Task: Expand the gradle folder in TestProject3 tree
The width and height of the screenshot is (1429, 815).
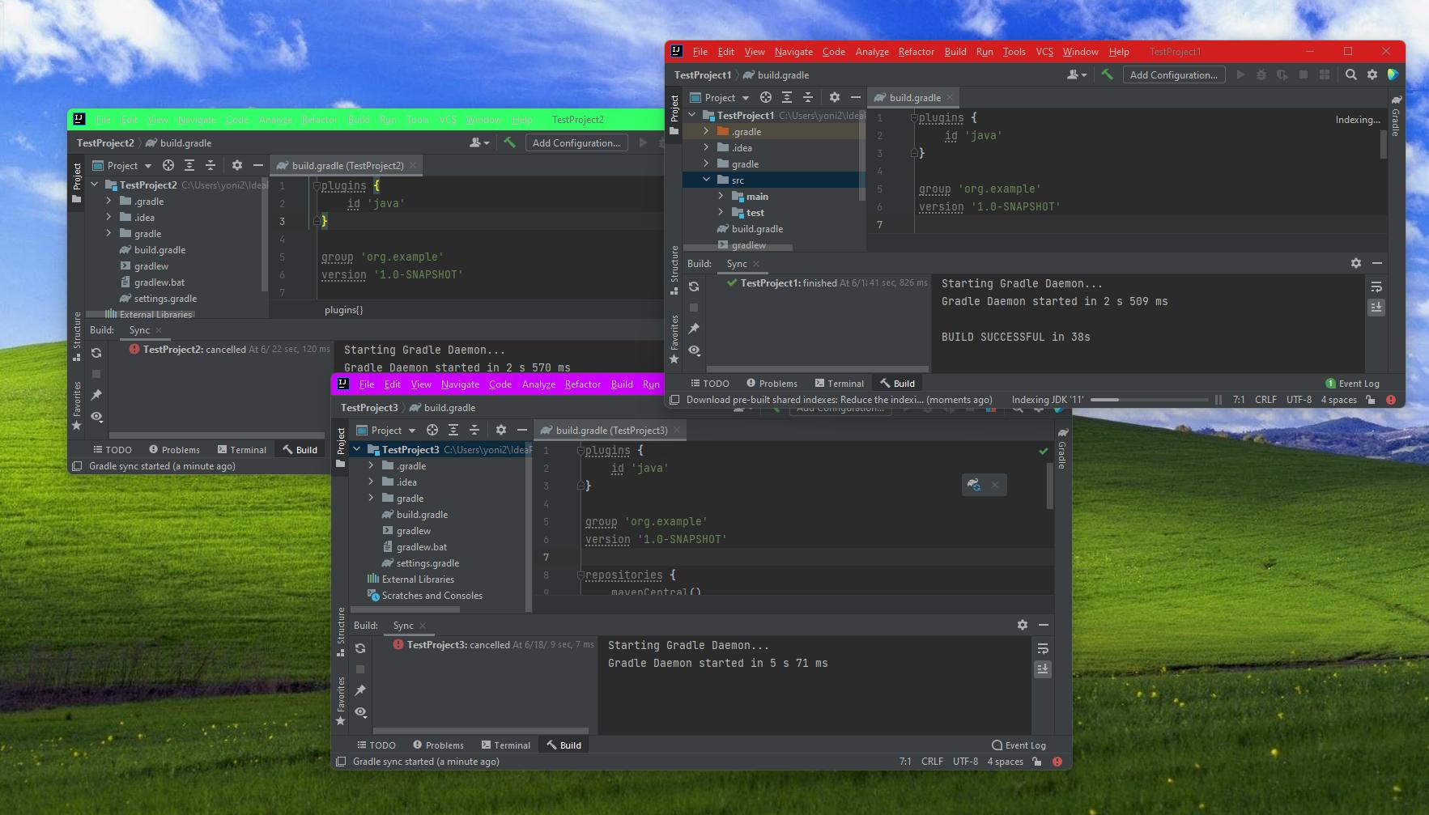Action: [x=371, y=498]
